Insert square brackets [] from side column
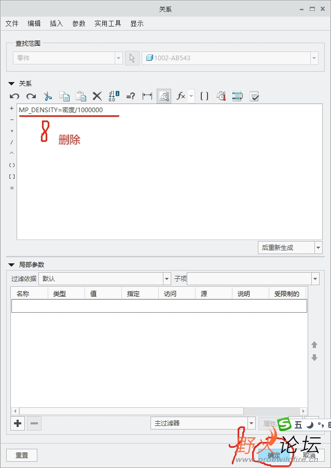This screenshot has width=331, height=468. [x=11, y=177]
